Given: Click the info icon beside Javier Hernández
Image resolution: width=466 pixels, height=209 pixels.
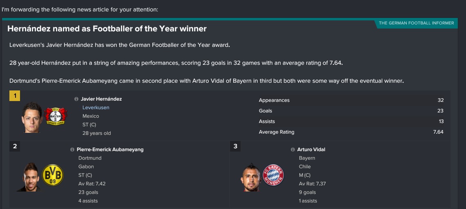Looking at the screenshot, I should click(x=76, y=99).
